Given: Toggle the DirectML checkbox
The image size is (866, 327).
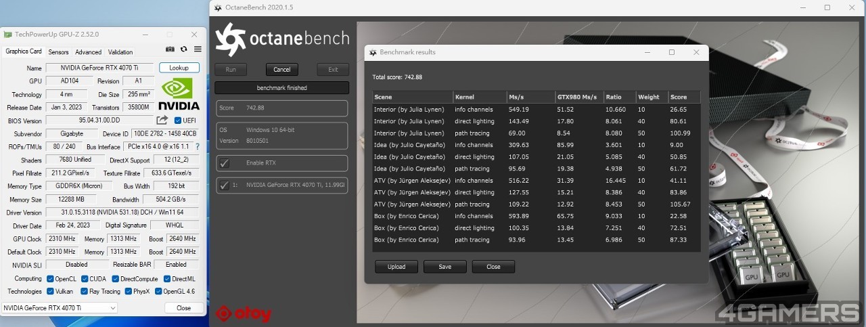Looking at the screenshot, I should click(166, 279).
